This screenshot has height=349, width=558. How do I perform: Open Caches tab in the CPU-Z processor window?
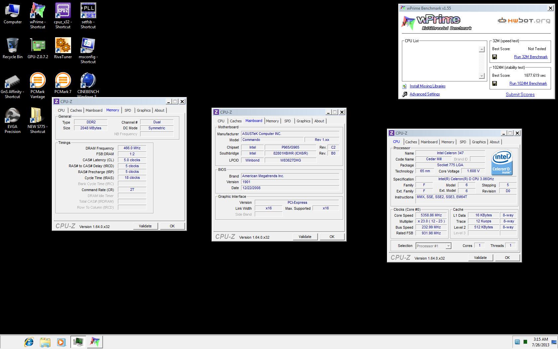click(x=411, y=142)
